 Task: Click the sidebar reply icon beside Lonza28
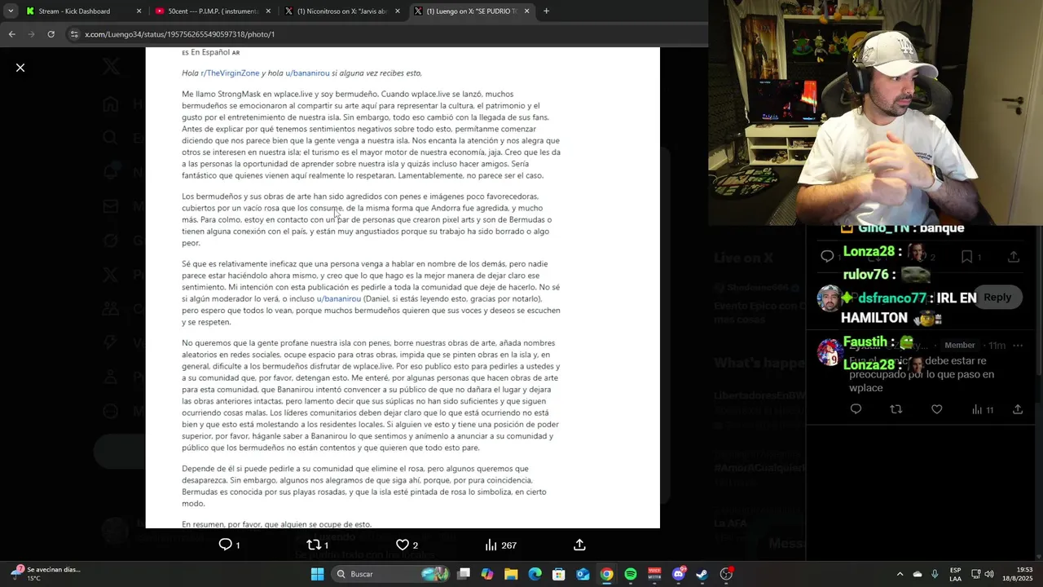tap(827, 257)
